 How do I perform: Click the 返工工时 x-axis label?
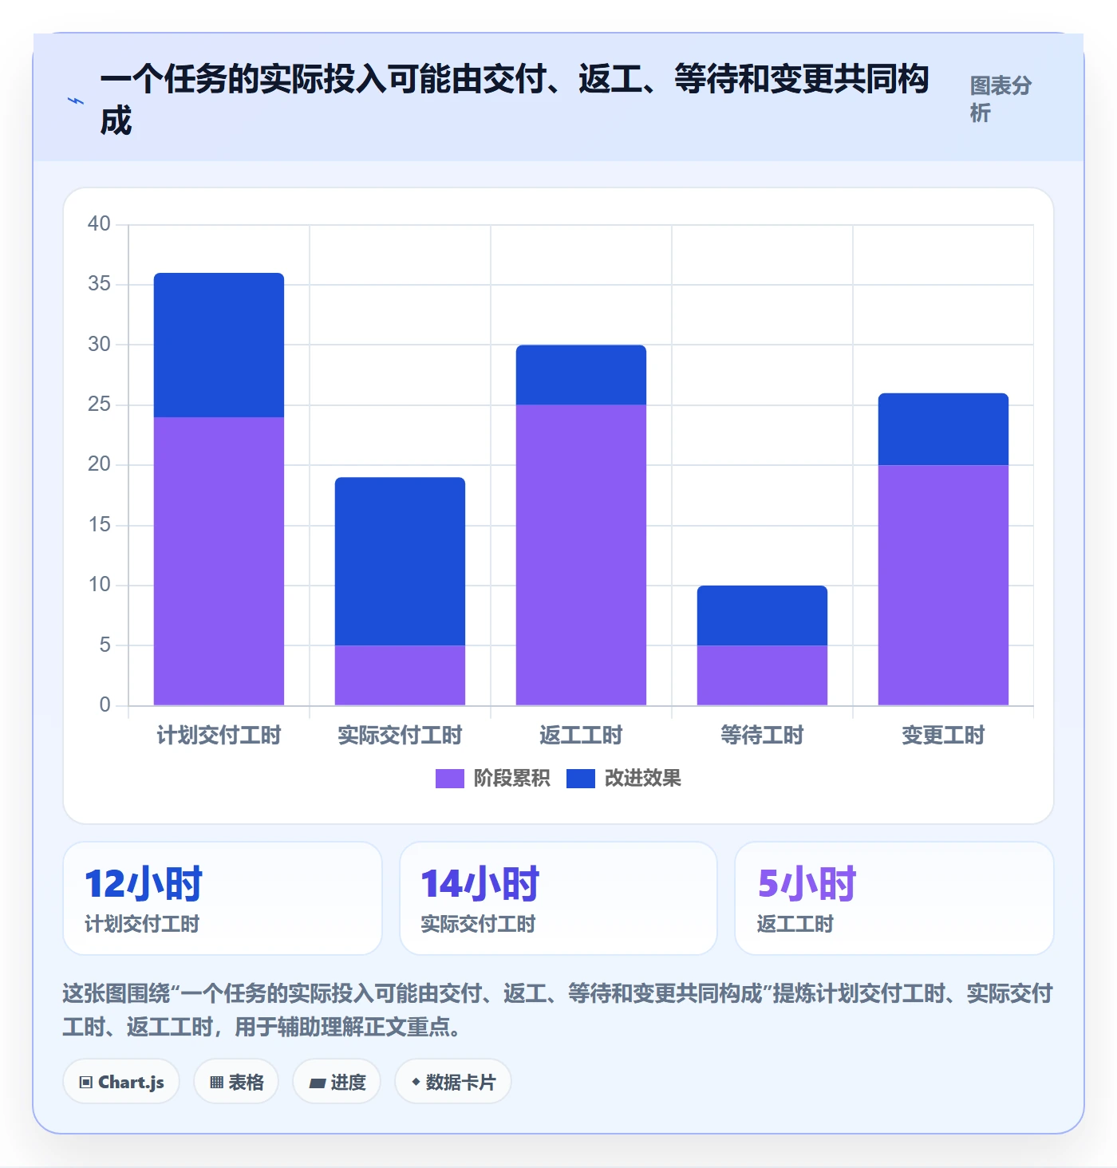click(x=581, y=735)
